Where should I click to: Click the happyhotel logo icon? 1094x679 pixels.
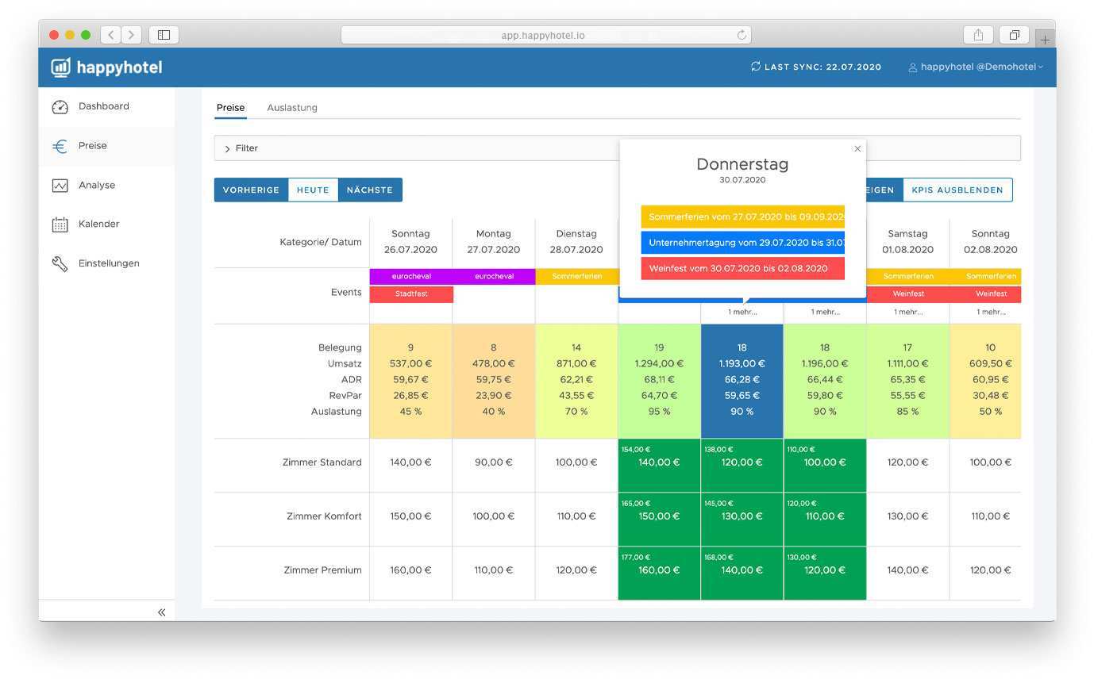click(x=60, y=67)
